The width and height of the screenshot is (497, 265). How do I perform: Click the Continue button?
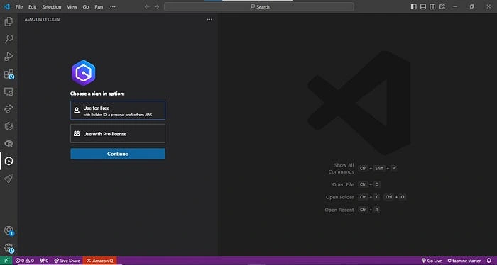(118, 154)
